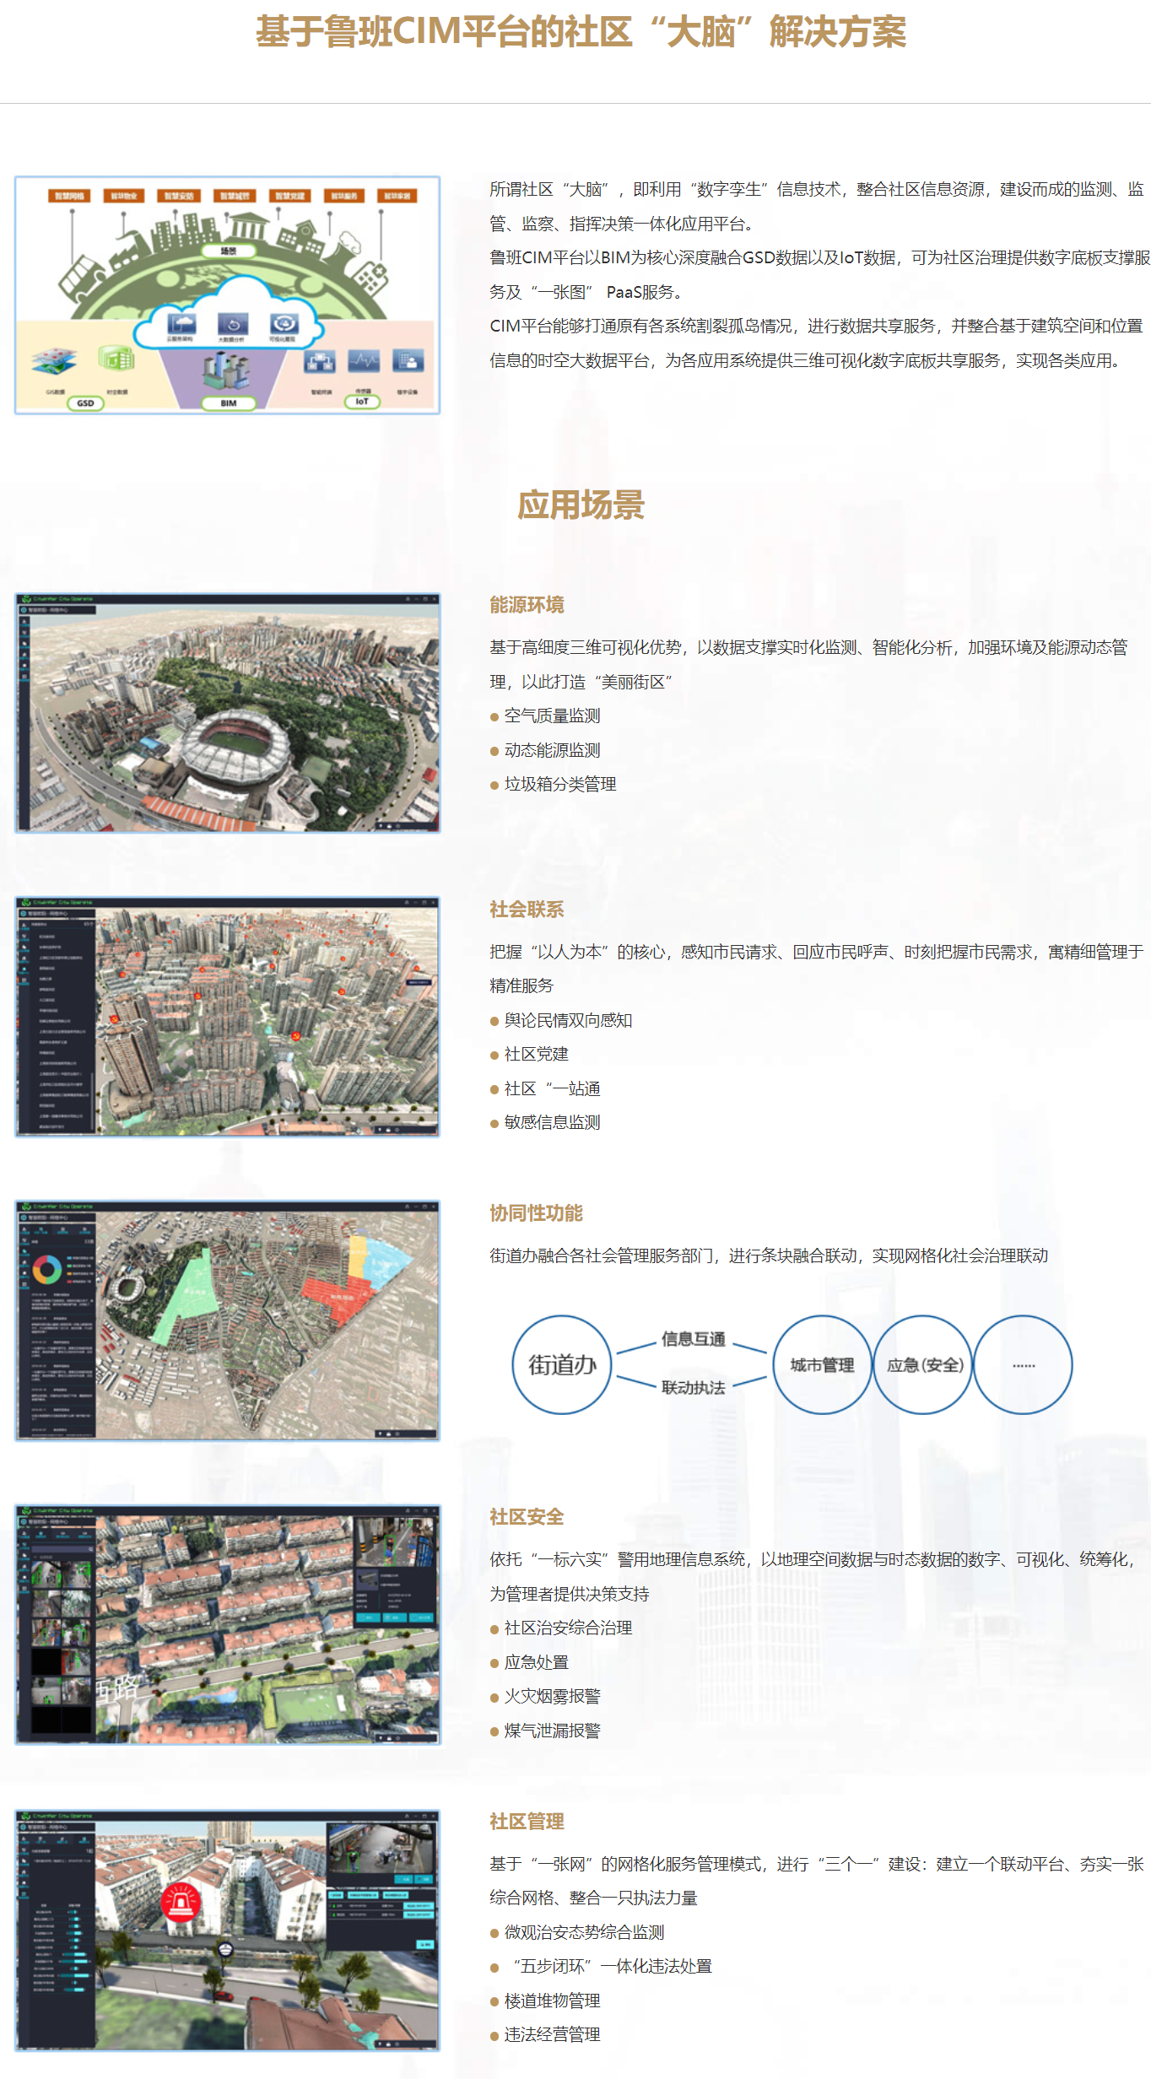Click the 联动执法 label in the diagram
This screenshot has width=1151, height=2079.
click(x=694, y=1387)
